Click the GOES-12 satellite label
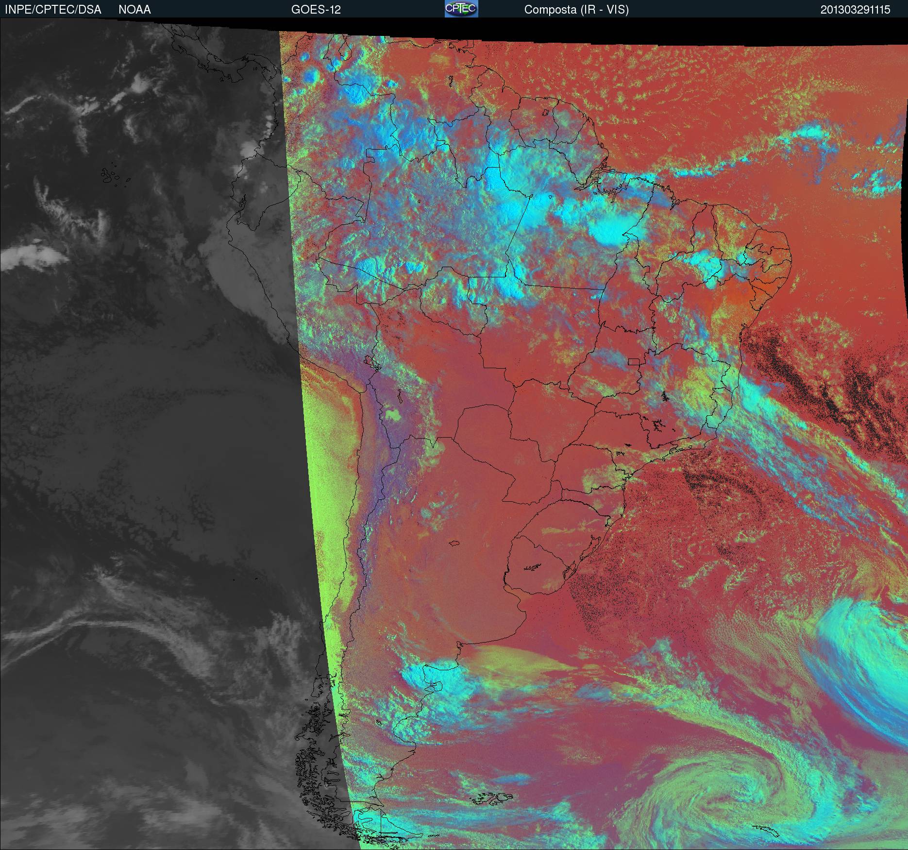Viewport: 908px width, 850px height. 316,10
